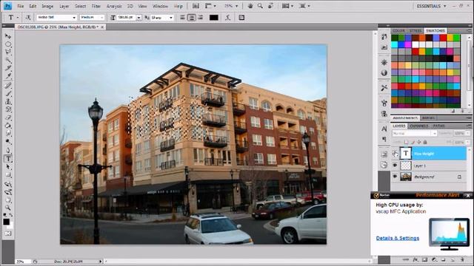This screenshot has height=266, width=474.
Task: Select the Clone Stamp tool
Action: (8, 102)
